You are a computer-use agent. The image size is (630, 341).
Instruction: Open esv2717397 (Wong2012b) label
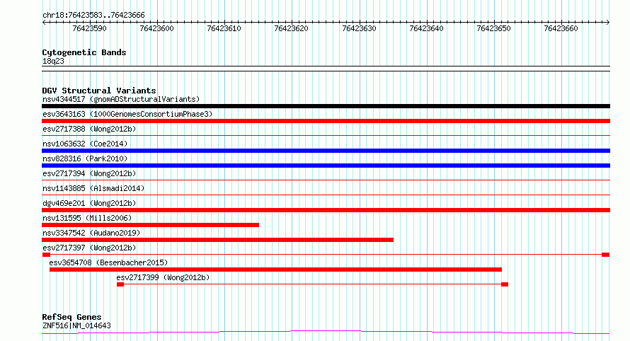(x=89, y=248)
